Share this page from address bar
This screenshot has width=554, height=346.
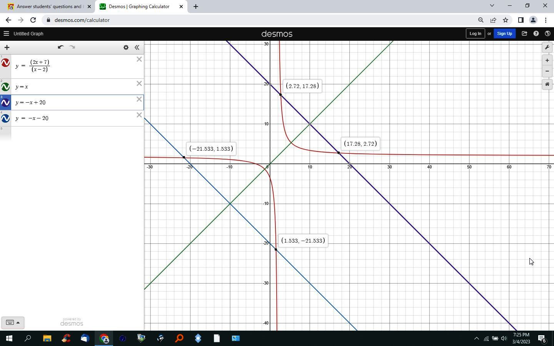(493, 20)
